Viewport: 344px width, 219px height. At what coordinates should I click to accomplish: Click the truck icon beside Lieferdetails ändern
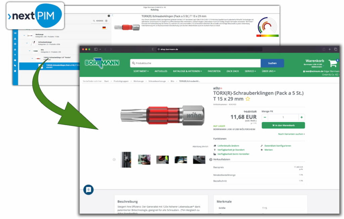(215, 146)
